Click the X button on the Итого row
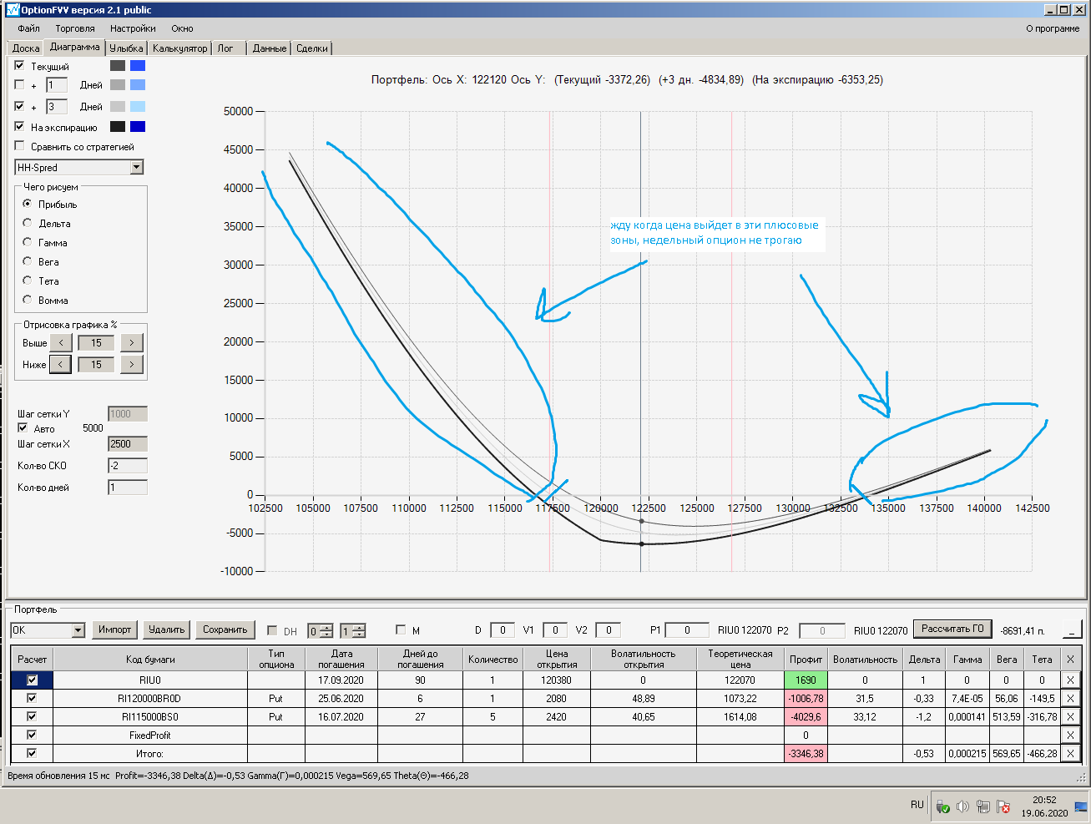 pos(1070,753)
